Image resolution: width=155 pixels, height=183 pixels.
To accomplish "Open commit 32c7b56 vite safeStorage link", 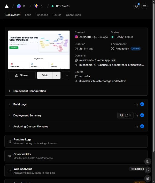I will 103,81.
